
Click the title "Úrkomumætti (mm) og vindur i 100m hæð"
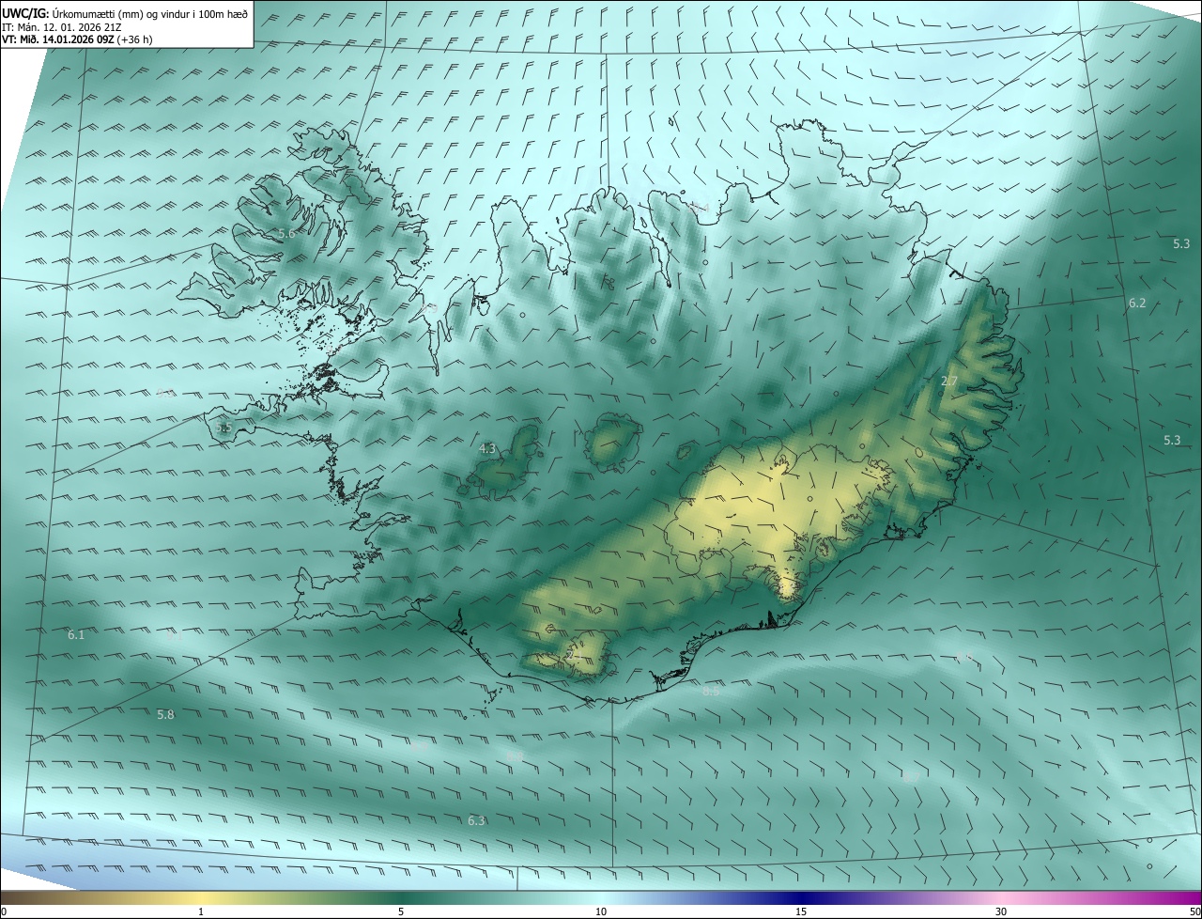click(x=149, y=14)
